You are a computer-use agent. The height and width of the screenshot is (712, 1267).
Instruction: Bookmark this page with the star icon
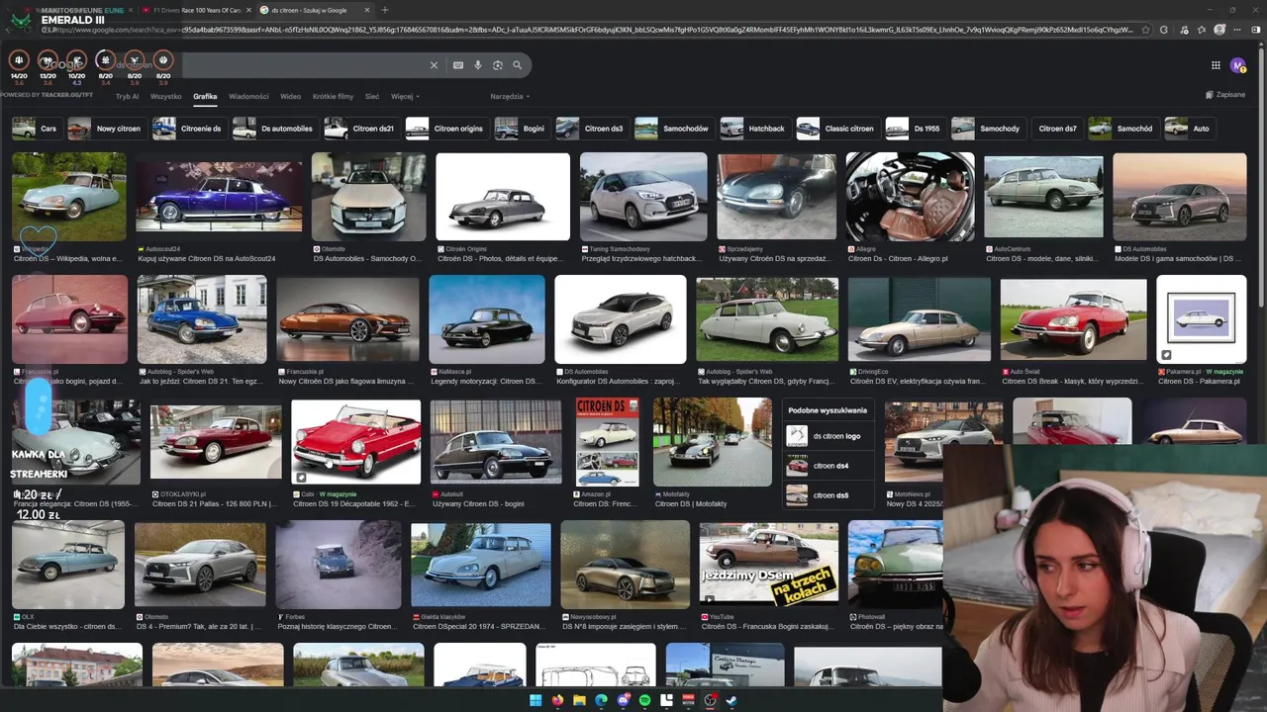tap(1145, 30)
